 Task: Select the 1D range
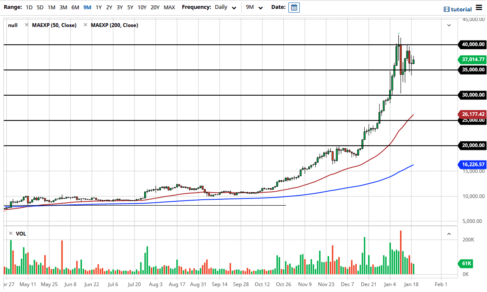[29, 7]
